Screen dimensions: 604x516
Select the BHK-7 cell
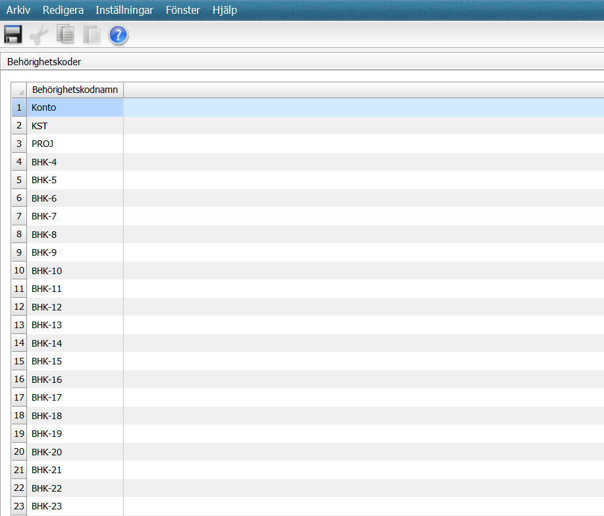pyautogui.click(x=75, y=216)
